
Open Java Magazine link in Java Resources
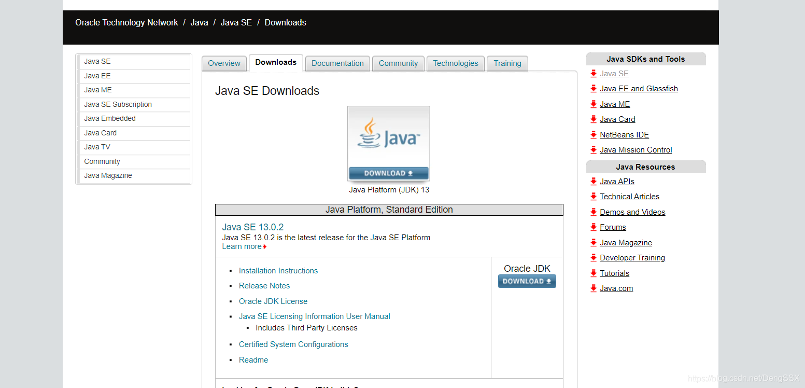coord(626,243)
